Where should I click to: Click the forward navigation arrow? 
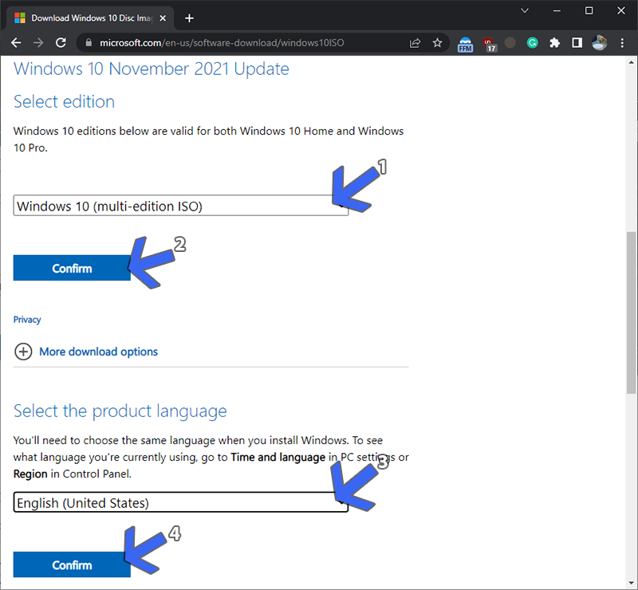point(38,44)
